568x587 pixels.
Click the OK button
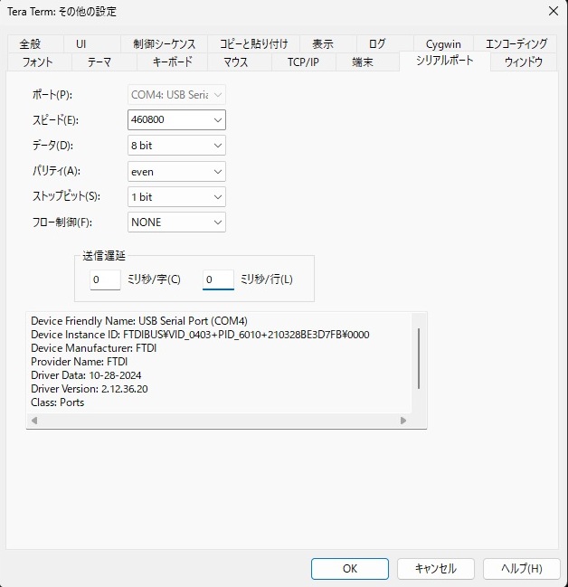point(349,568)
